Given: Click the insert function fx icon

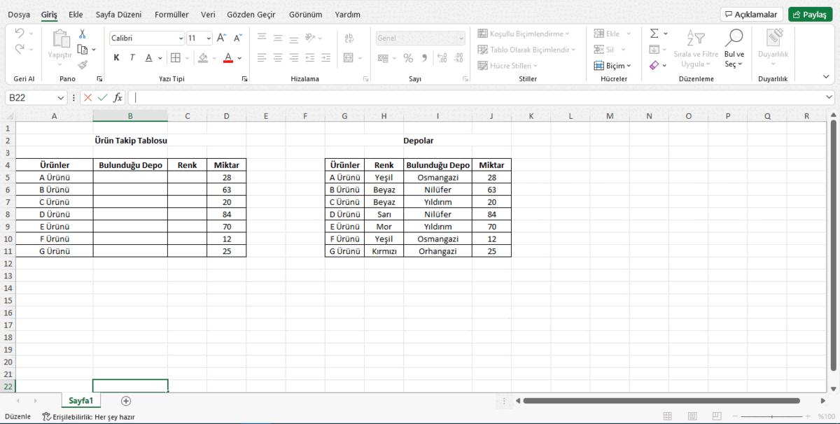Looking at the screenshot, I should 118,98.
